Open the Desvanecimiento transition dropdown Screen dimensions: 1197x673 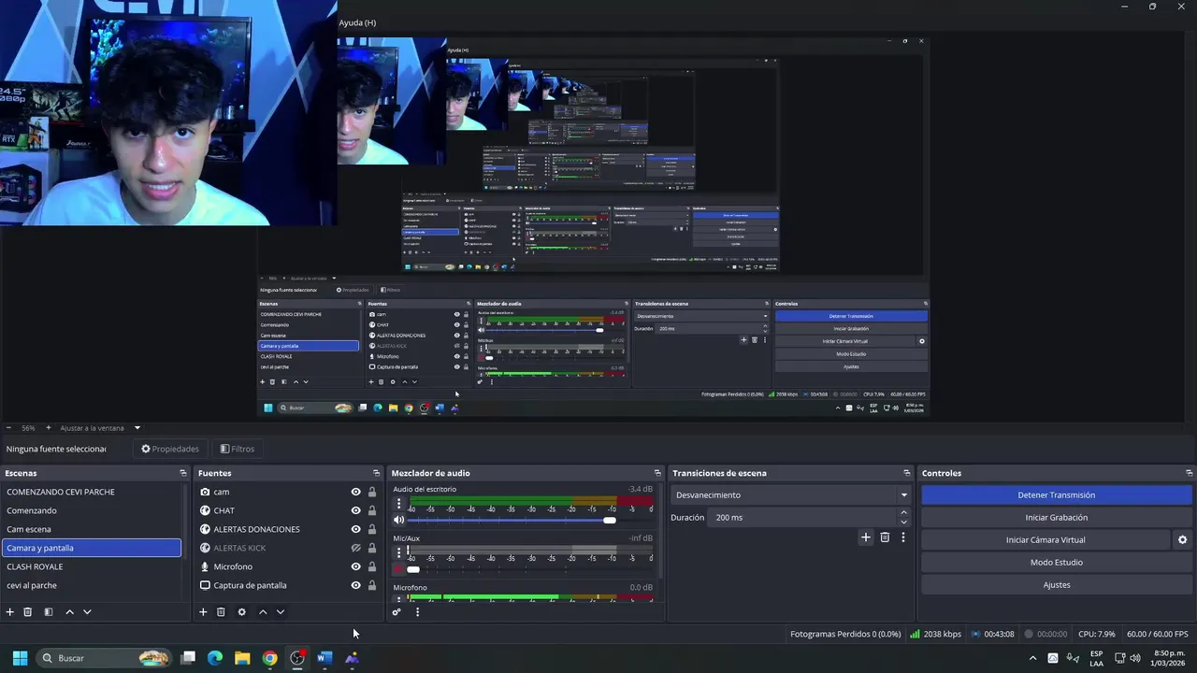pos(790,495)
